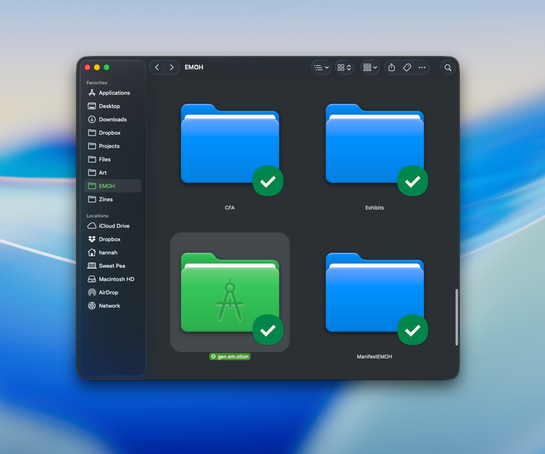Viewport: 545px width, 454px height.
Task: Click the Tags icon in toolbar
Action: [x=407, y=67]
